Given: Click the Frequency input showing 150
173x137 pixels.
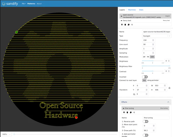Looking at the screenshot, I should [149, 40].
